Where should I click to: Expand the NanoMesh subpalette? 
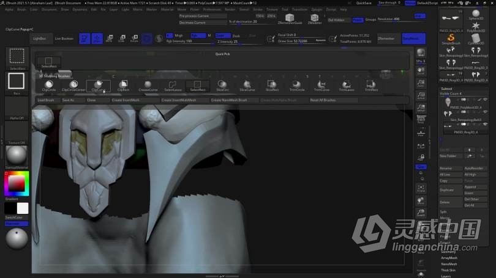449,264
